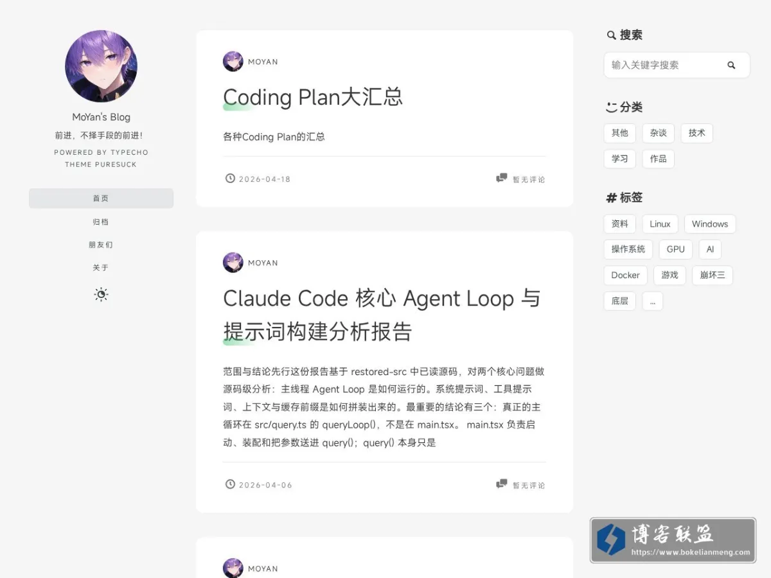
Task: Click comment icon on Coding Plan post
Action: pyautogui.click(x=502, y=179)
